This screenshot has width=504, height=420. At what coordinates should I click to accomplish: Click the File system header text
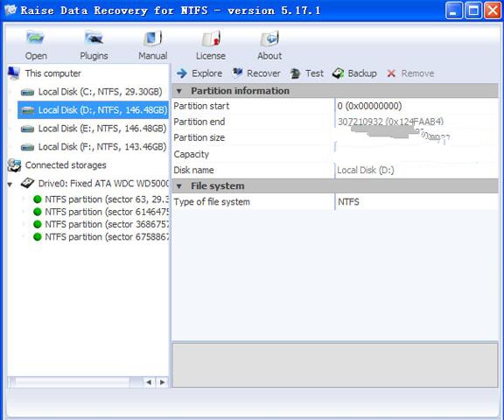[x=218, y=186]
